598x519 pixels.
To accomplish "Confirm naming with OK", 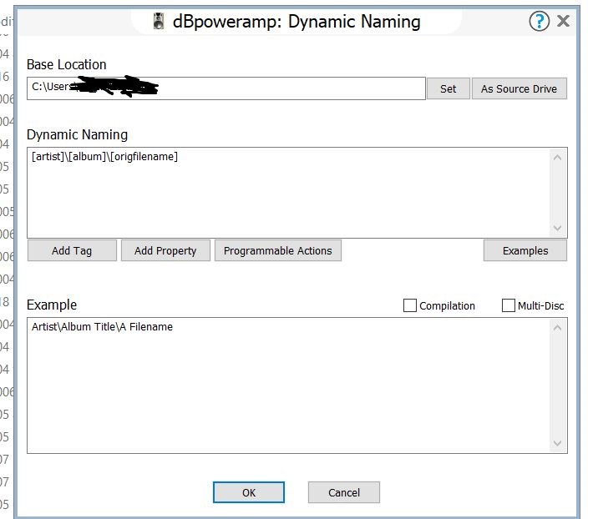I will tap(249, 492).
